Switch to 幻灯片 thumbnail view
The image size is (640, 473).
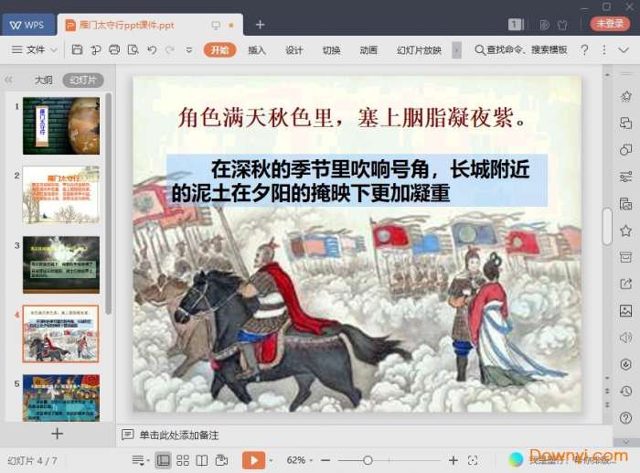[83, 81]
